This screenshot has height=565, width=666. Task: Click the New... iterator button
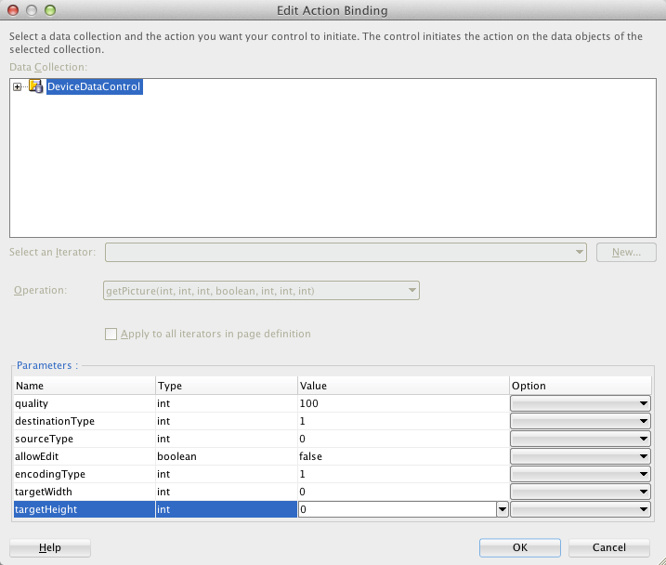pyautogui.click(x=626, y=253)
